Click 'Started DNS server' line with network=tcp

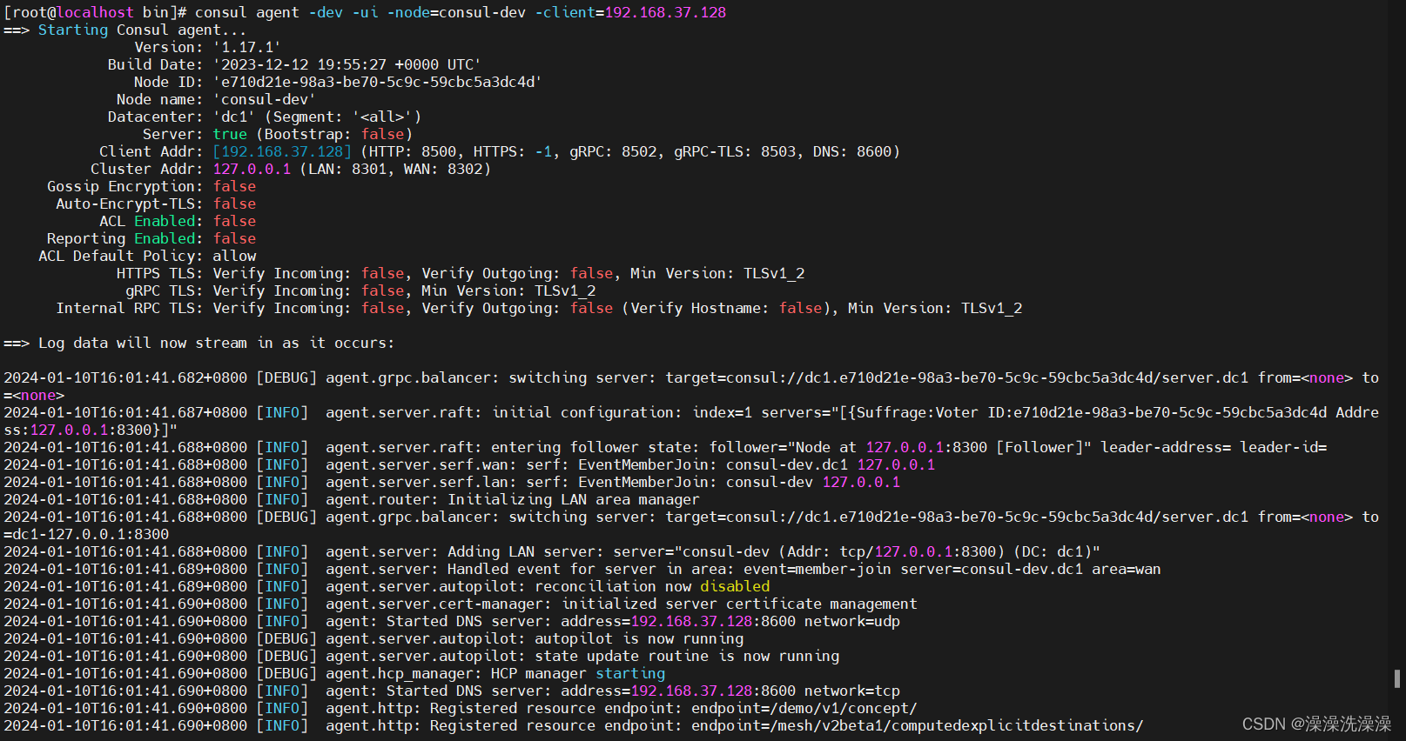click(x=452, y=691)
